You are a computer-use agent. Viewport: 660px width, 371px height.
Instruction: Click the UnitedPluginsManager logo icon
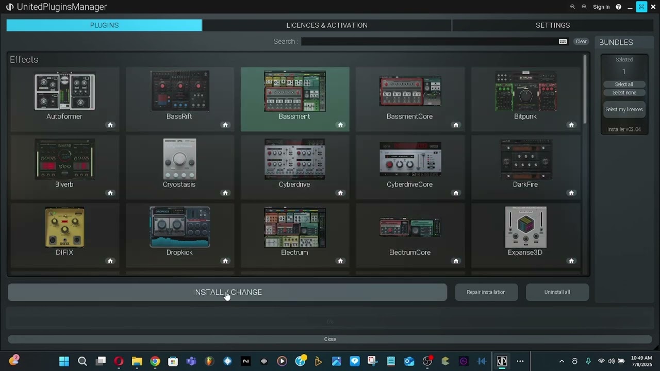[x=10, y=7]
